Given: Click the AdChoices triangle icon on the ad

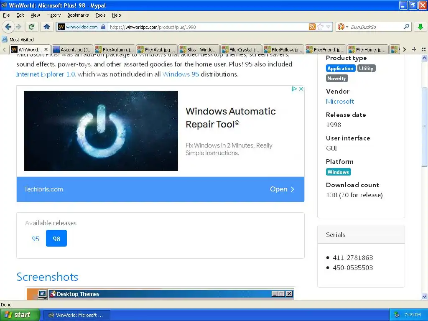Looking at the screenshot, I should click(294, 89).
